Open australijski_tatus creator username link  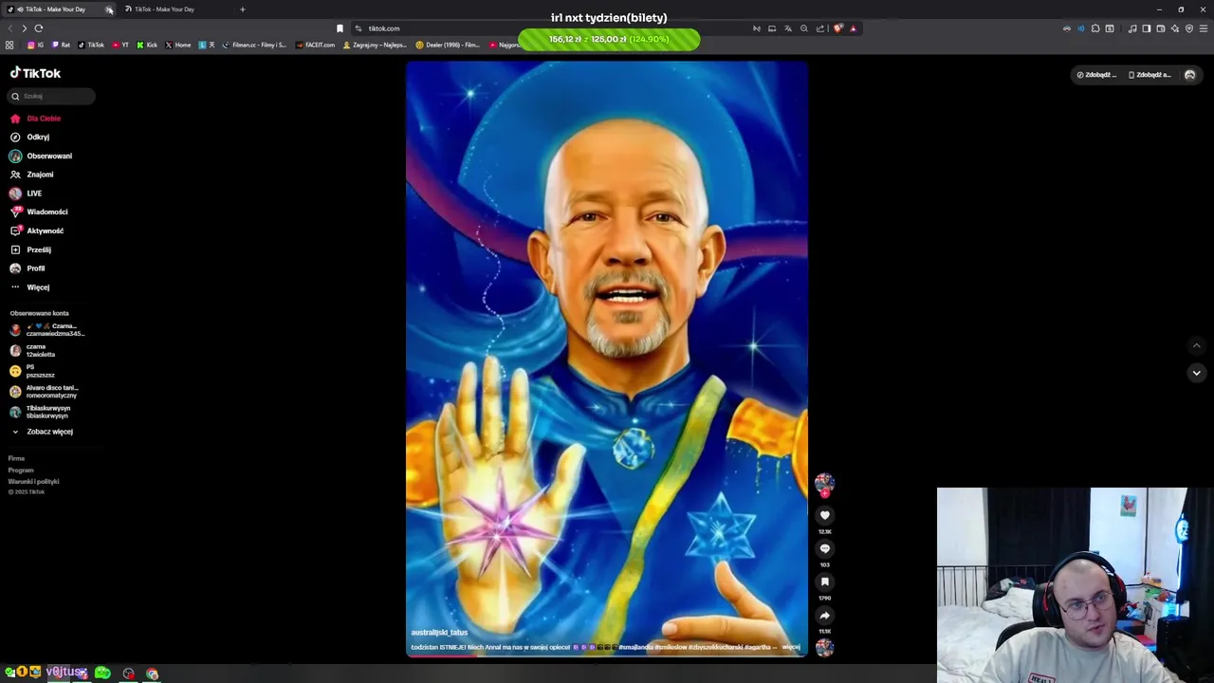439,632
